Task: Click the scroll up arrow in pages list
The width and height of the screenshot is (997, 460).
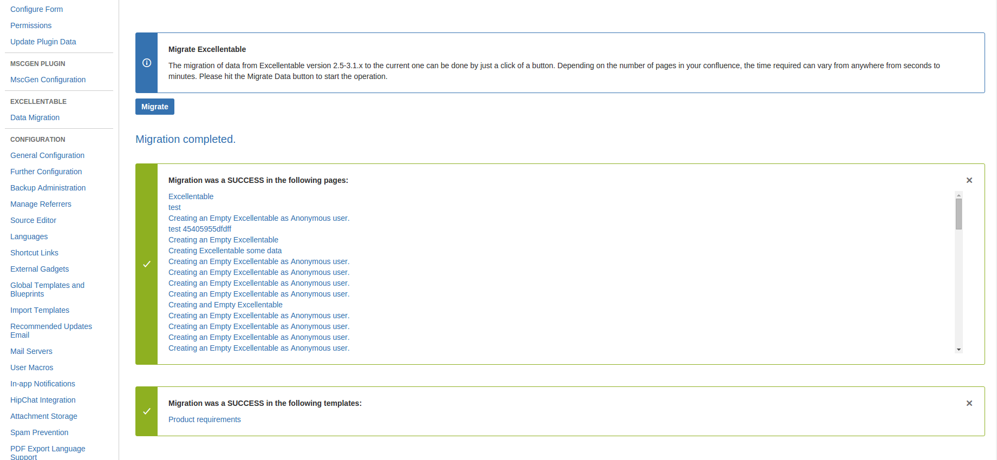Action: tap(959, 195)
